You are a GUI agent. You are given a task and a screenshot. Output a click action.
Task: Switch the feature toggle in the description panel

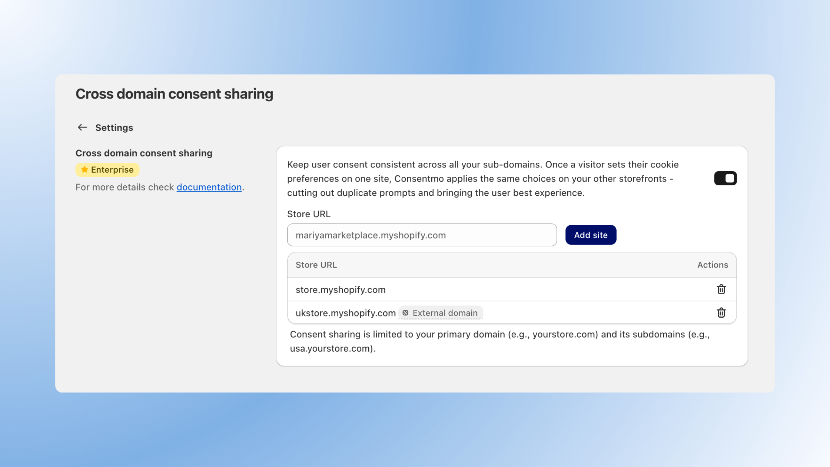[x=725, y=178]
